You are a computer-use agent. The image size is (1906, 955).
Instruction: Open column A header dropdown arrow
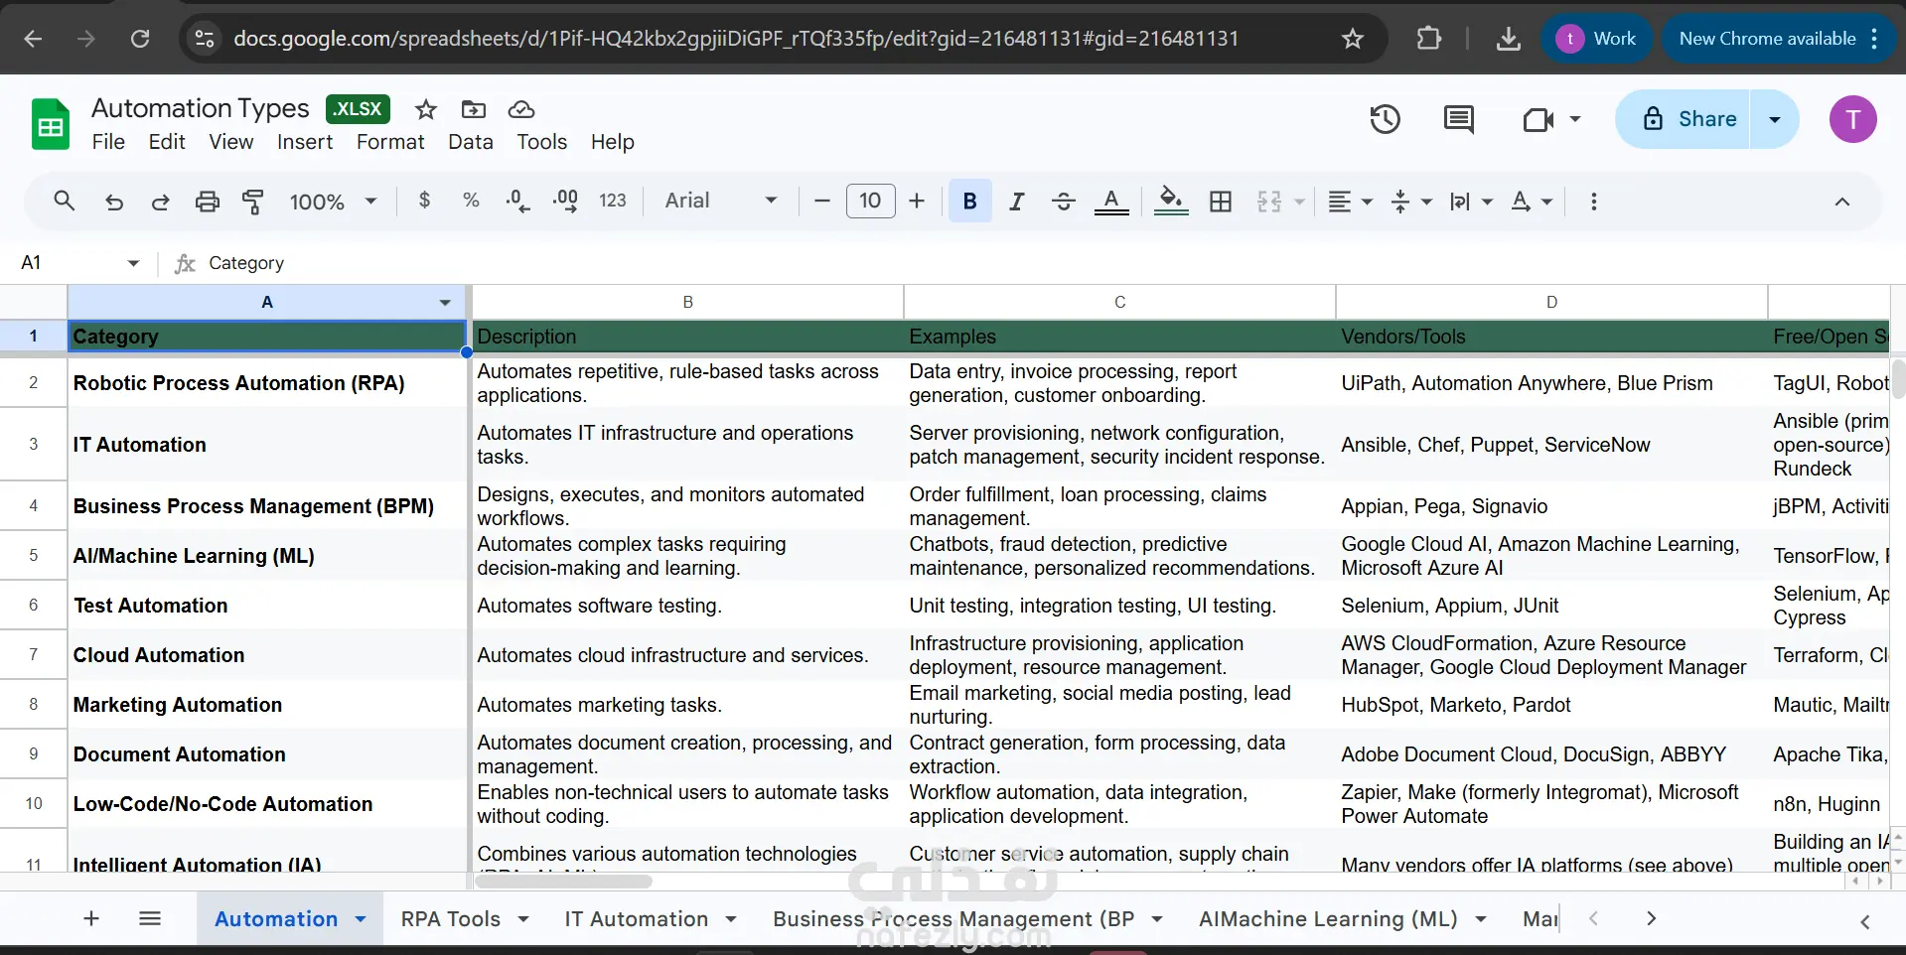pyautogui.click(x=445, y=303)
